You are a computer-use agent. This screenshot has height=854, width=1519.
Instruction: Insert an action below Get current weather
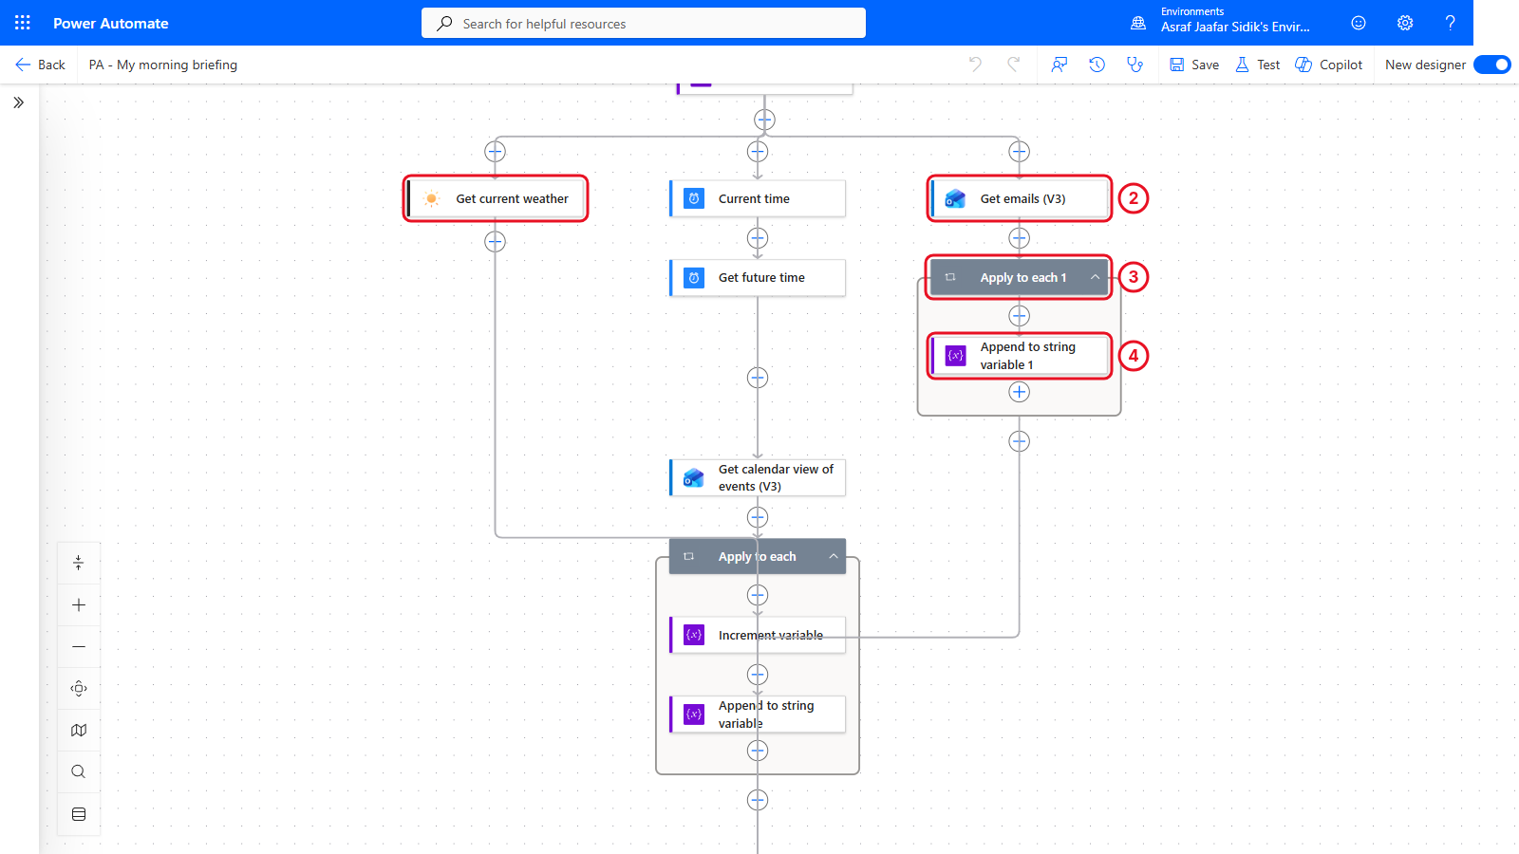tap(495, 241)
